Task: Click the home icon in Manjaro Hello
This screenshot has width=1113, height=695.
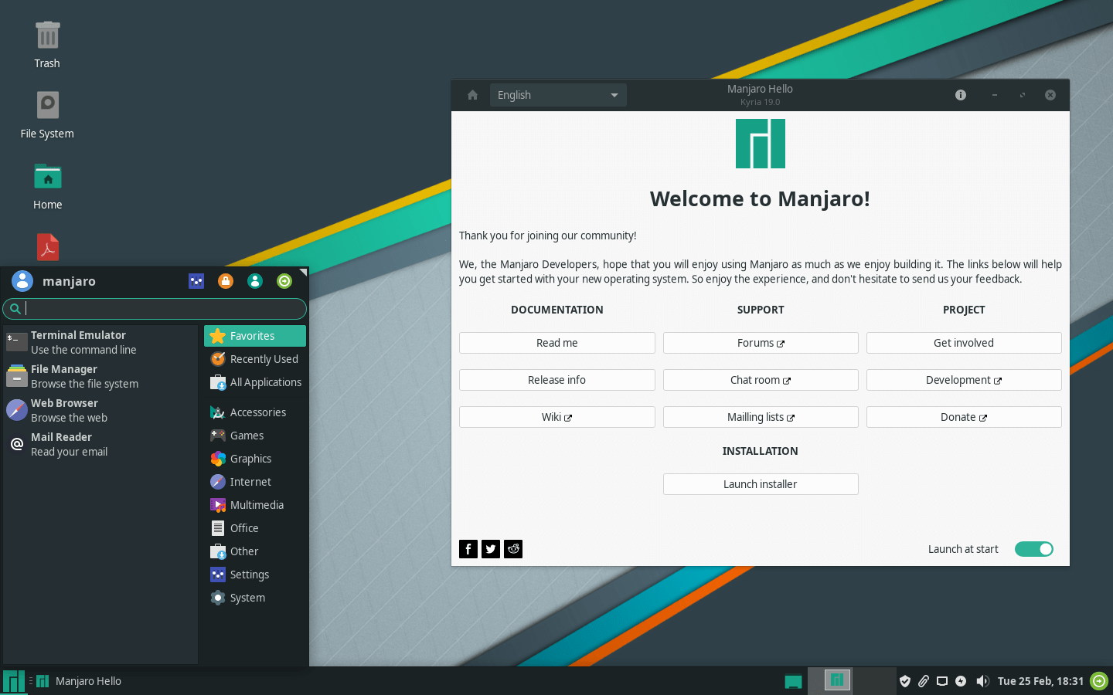Action: pyautogui.click(x=472, y=95)
